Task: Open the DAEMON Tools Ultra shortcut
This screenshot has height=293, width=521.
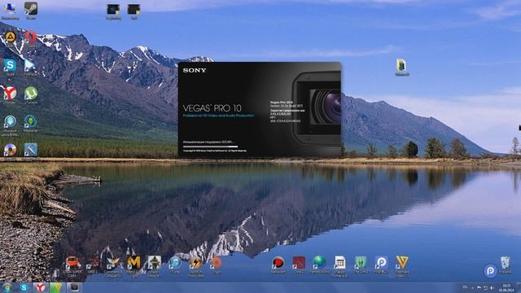Action: [195, 266]
